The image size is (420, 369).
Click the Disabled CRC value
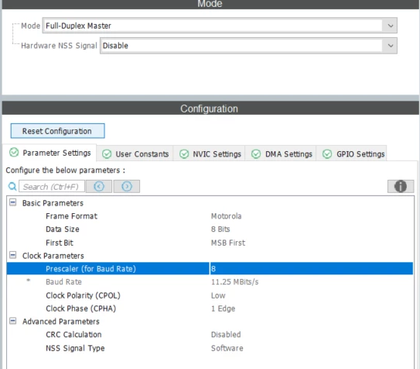[226, 335]
